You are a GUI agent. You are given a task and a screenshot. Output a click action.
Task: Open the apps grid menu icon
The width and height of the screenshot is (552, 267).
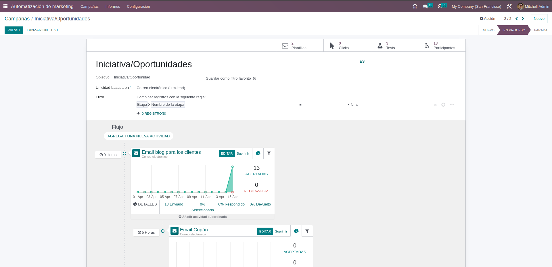coord(5,6)
